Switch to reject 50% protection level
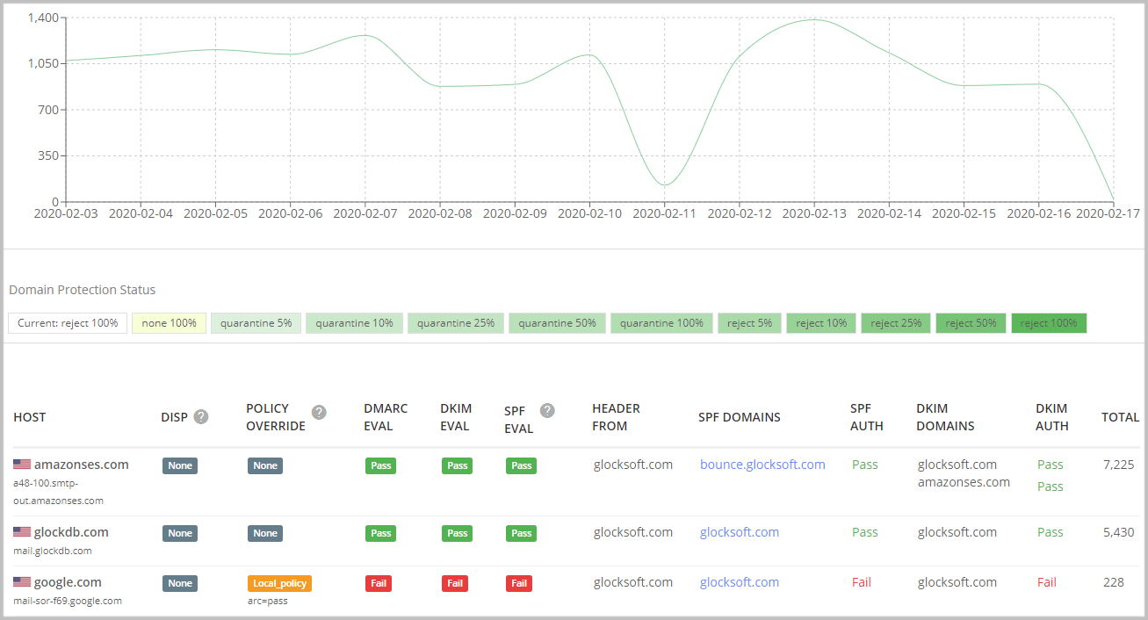Image resolution: width=1148 pixels, height=620 pixels. tap(971, 322)
